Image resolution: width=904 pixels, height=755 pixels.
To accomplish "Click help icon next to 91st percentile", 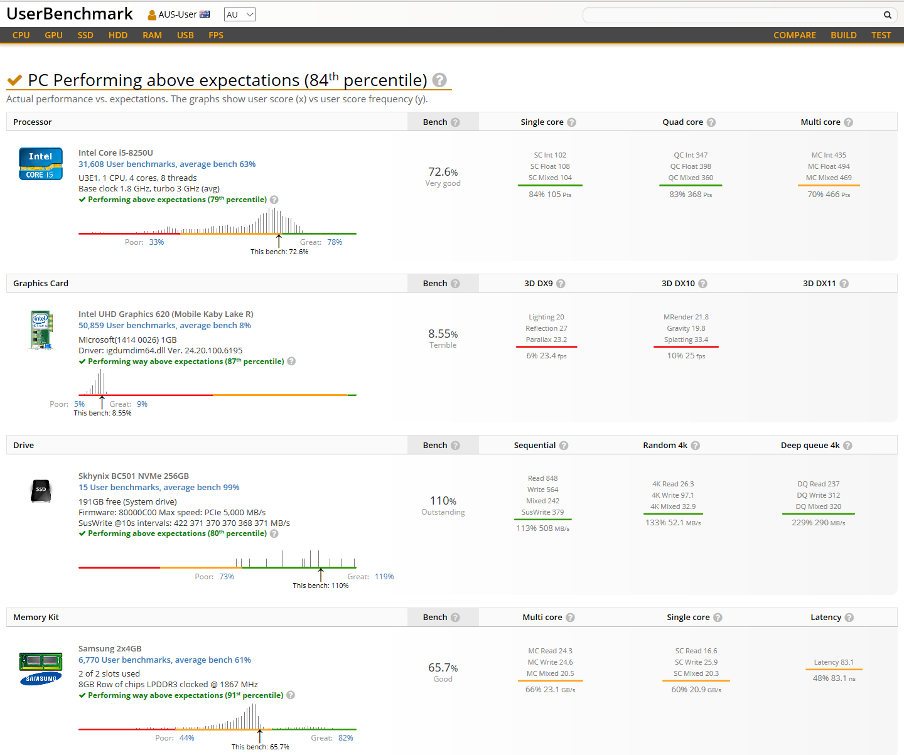I will coord(291,695).
